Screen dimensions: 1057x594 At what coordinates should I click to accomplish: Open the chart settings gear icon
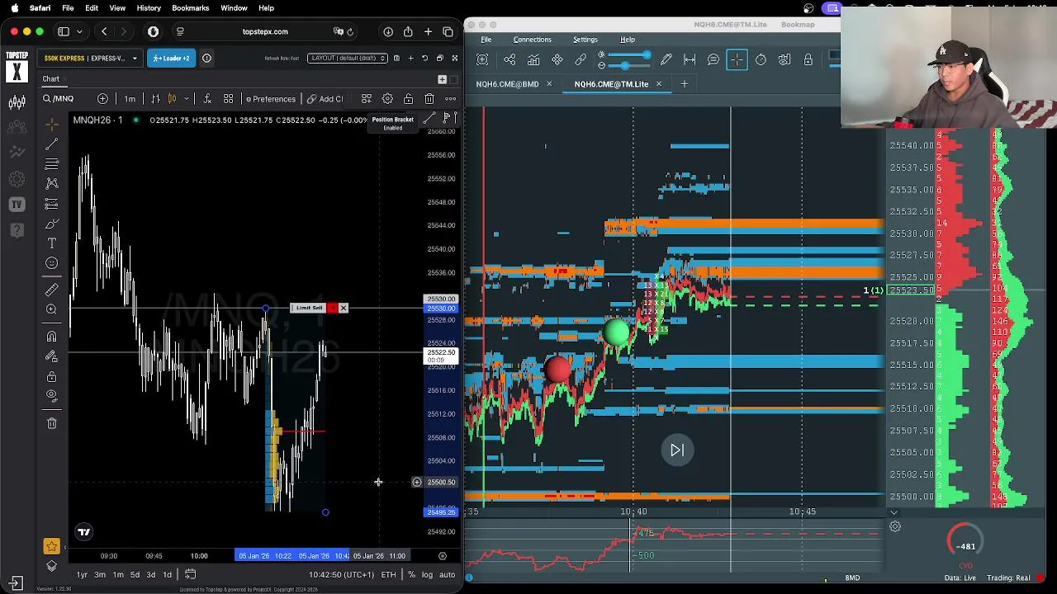click(387, 99)
